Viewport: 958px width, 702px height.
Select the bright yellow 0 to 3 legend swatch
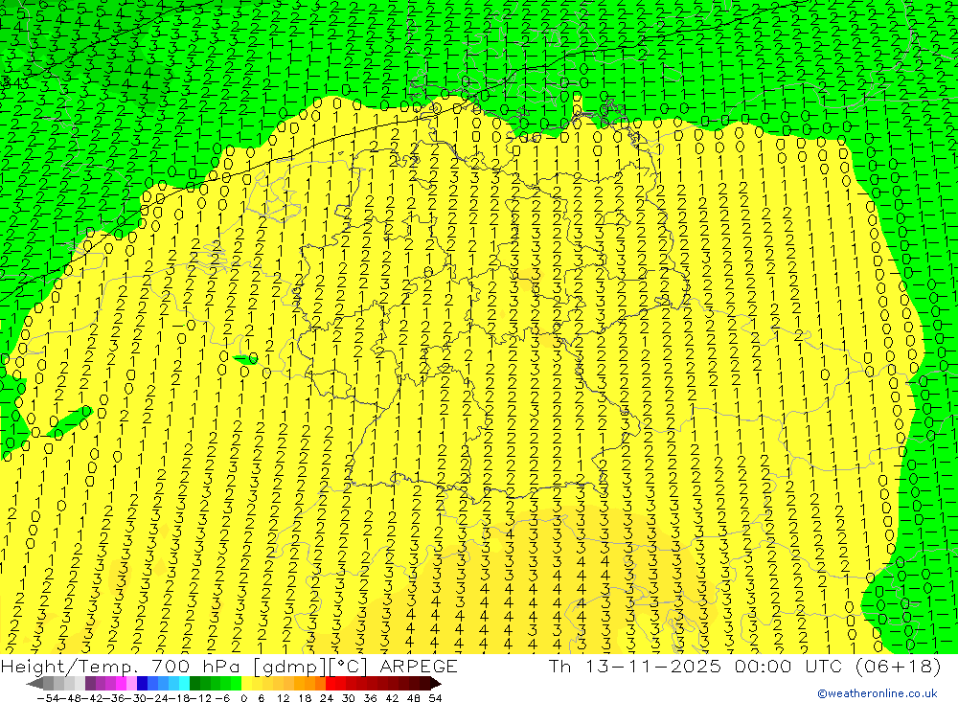click(247, 684)
